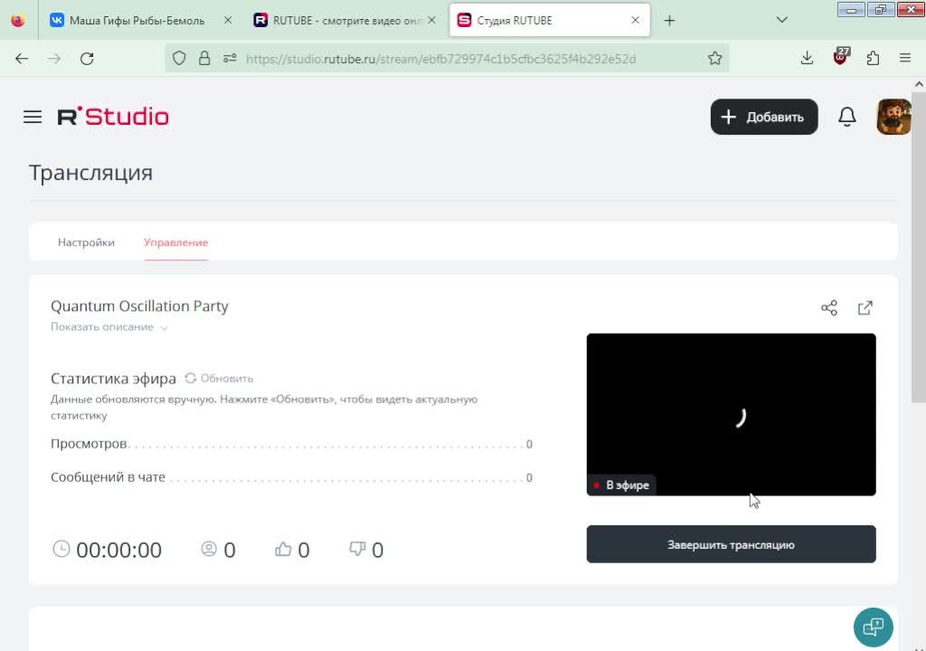Expand the list all tabs chevron

(782, 20)
